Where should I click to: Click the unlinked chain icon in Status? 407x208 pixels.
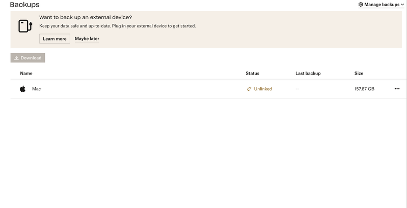[x=249, y=89]
